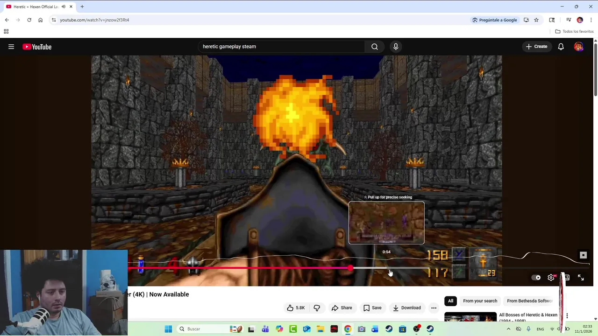
Task: Open more actions three-dot menu
Action: point(434,308)
